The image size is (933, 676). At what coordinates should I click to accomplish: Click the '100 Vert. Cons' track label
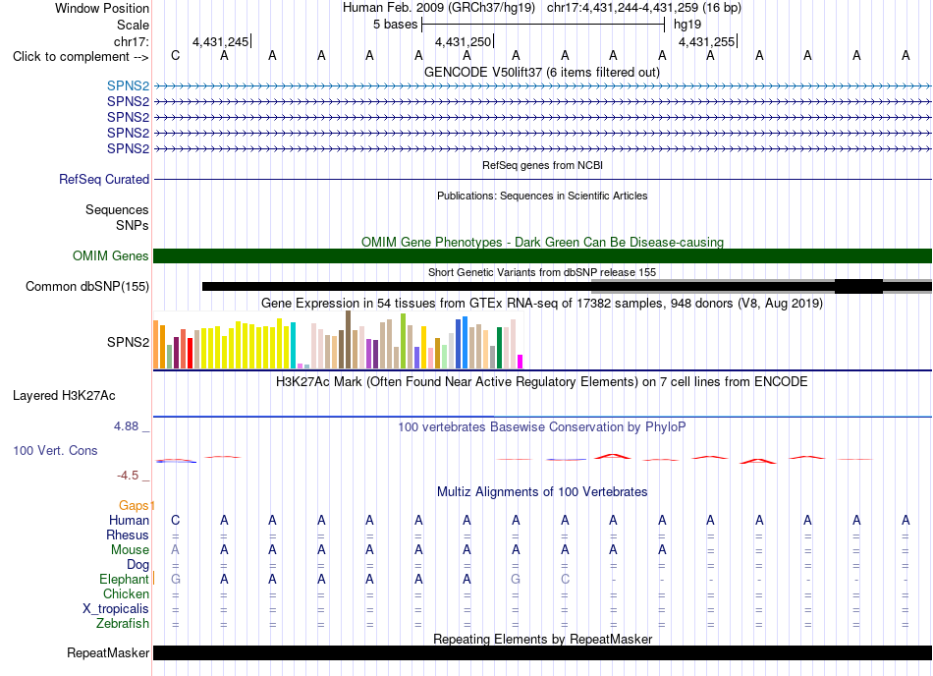pyautogui.click(x=55, y=450)
